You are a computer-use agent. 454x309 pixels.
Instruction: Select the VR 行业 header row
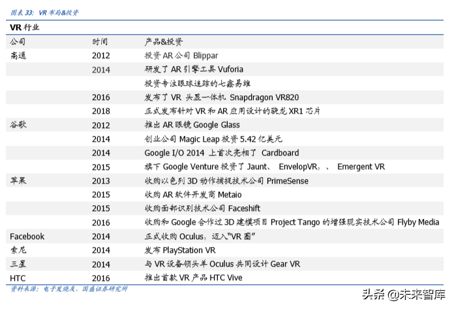click(x=25, y=27)
